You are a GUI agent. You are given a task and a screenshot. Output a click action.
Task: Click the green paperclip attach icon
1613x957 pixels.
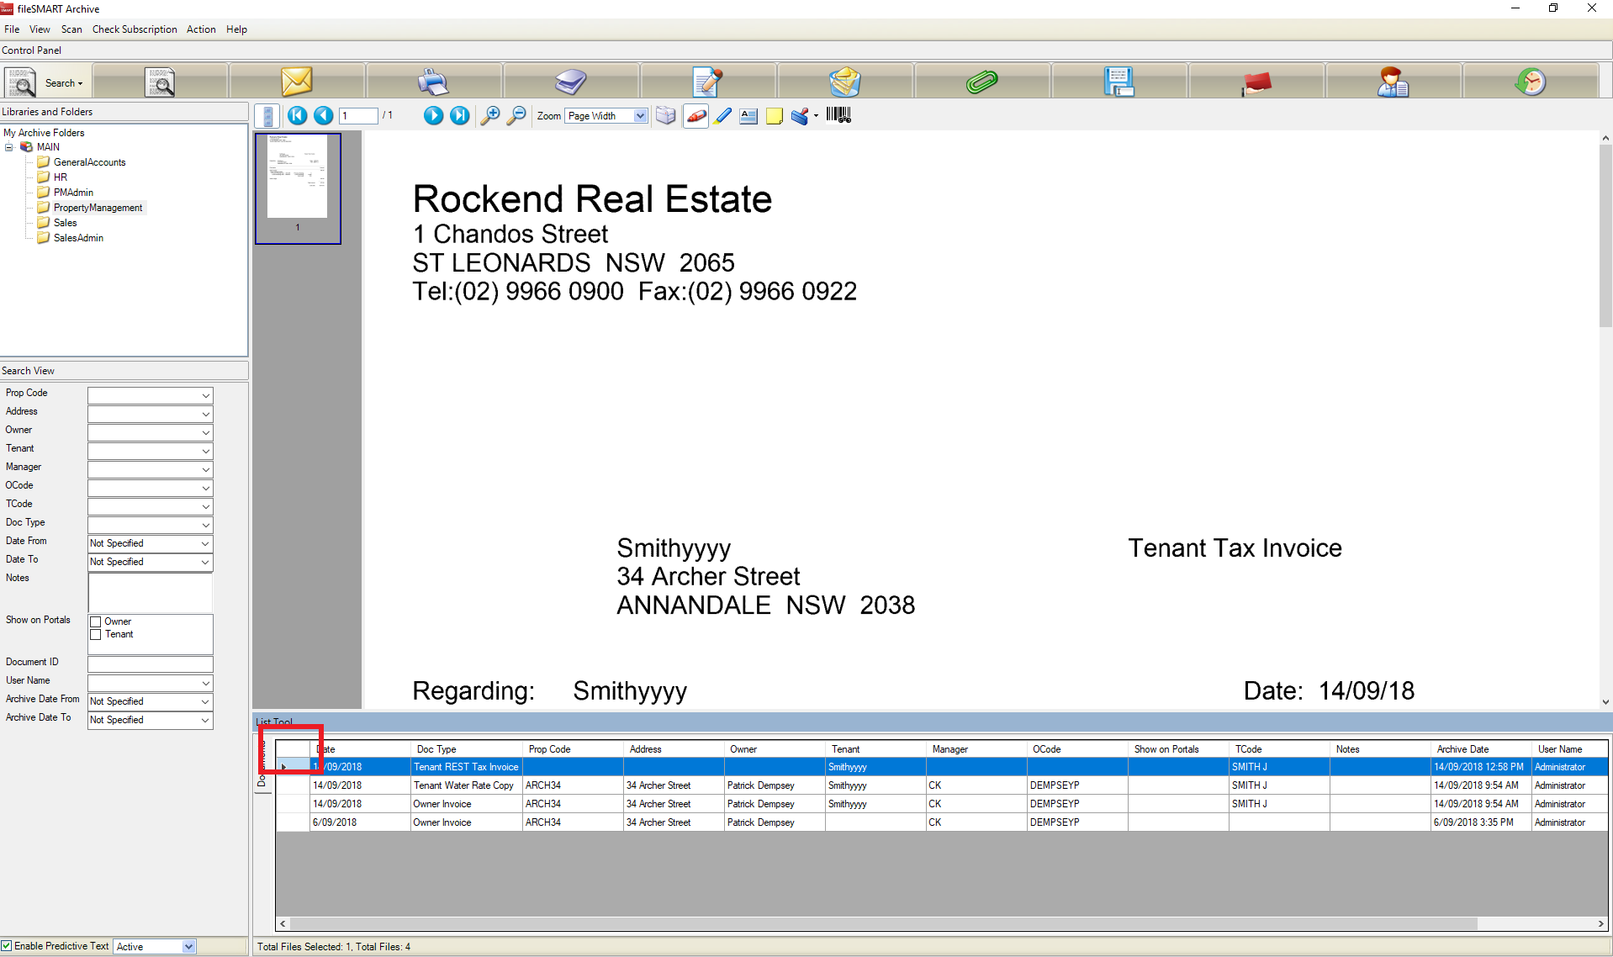(981, 82)
